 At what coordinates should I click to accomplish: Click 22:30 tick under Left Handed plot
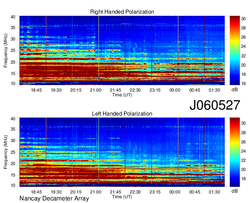point(135,192)
